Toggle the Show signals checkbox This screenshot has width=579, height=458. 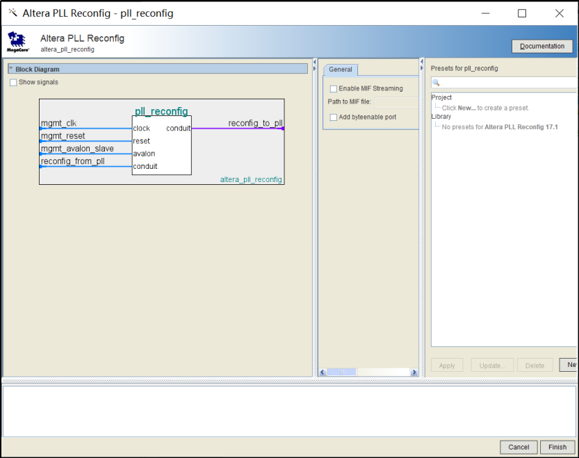(13, 83)
